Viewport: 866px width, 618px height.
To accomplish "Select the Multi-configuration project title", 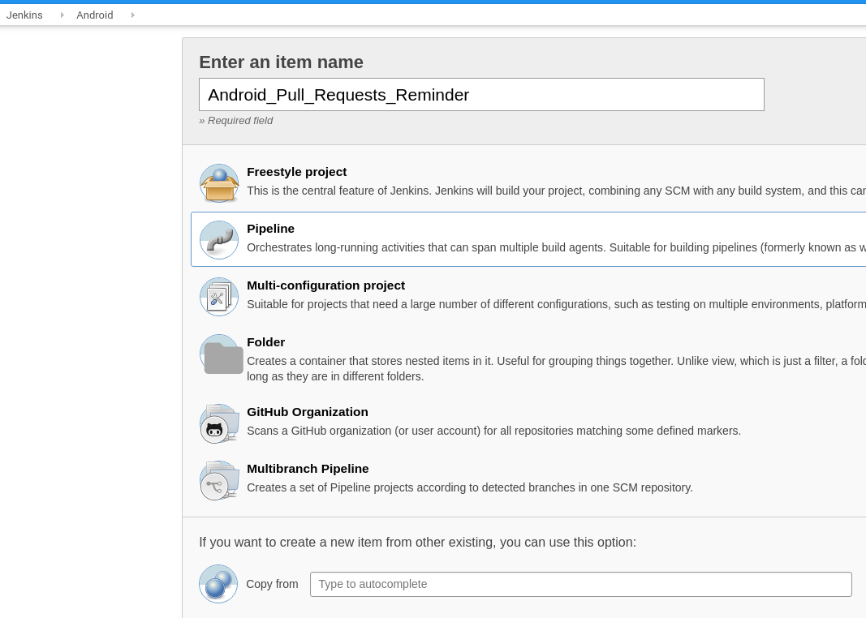I will (x=325, y=285).
